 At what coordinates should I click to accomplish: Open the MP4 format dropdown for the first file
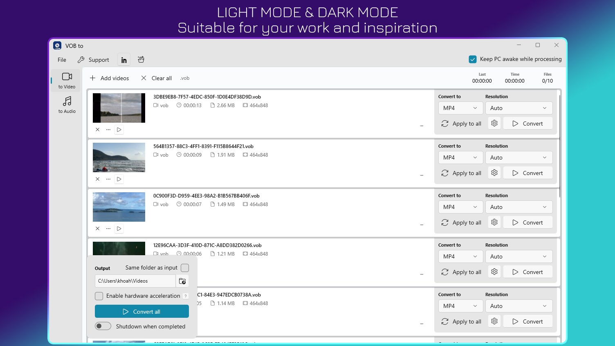[x=460, y=108]
